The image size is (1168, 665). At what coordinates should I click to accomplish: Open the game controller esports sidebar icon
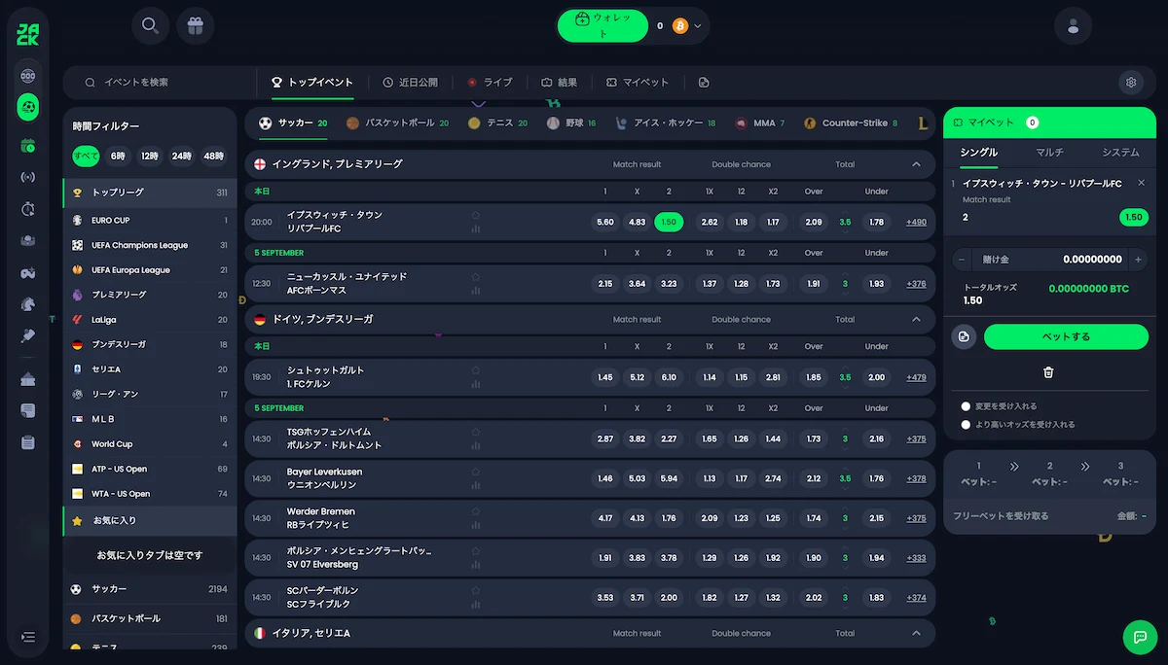pos(28,272)
